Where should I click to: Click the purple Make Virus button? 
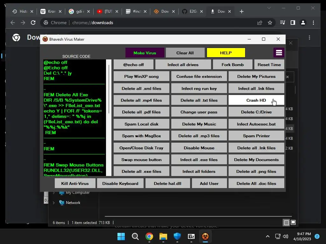pos(145,53)
